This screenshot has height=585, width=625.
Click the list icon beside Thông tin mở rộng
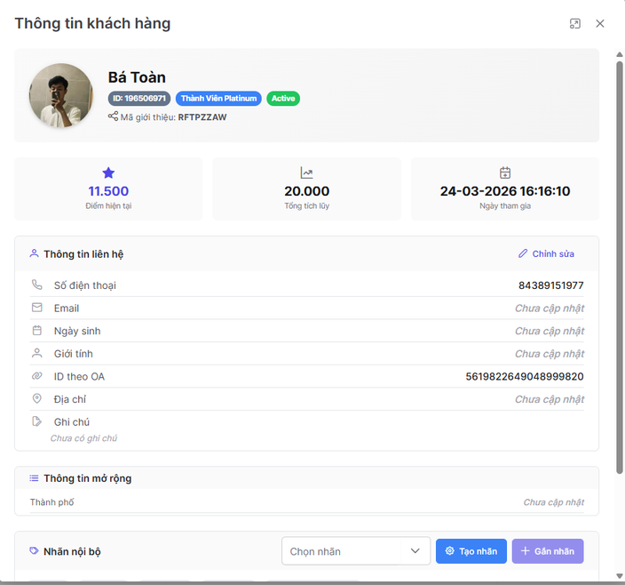click(34, 478)
